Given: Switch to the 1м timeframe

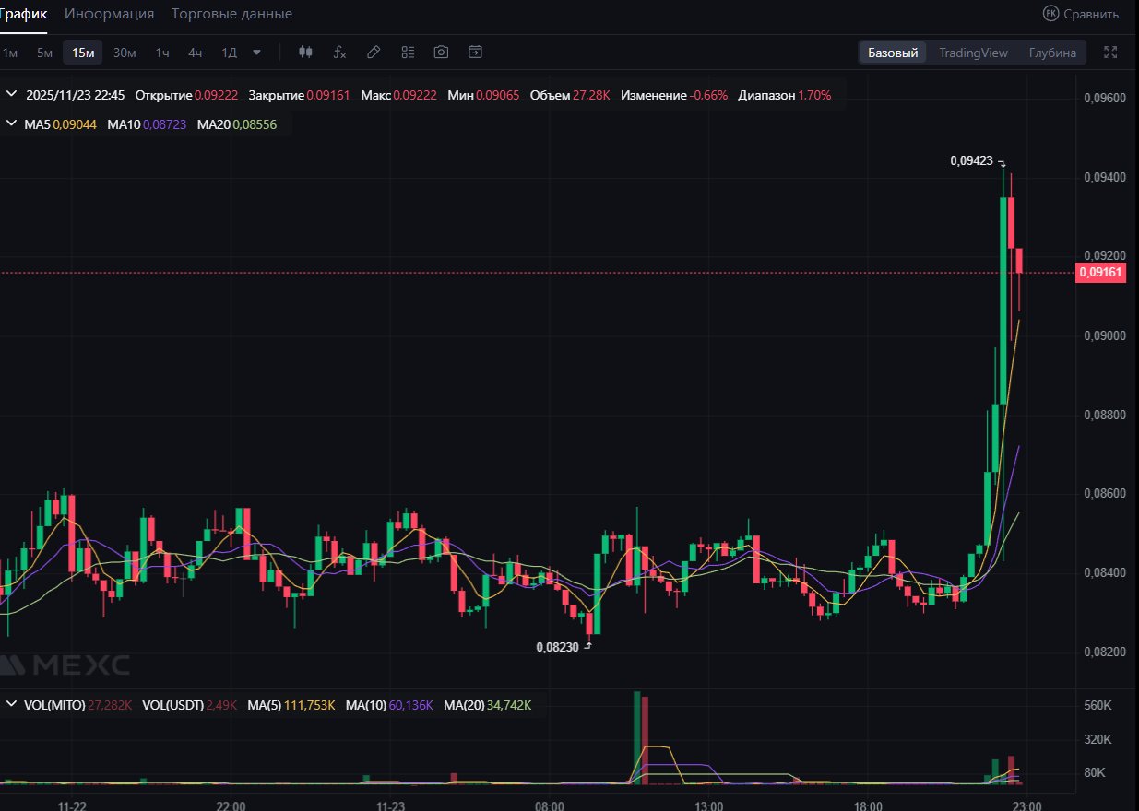Looking at the screenshot, I should point(10,53).
